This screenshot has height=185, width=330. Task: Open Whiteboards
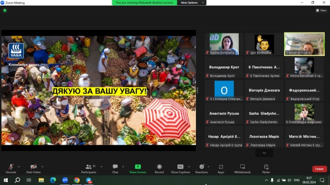242,169
